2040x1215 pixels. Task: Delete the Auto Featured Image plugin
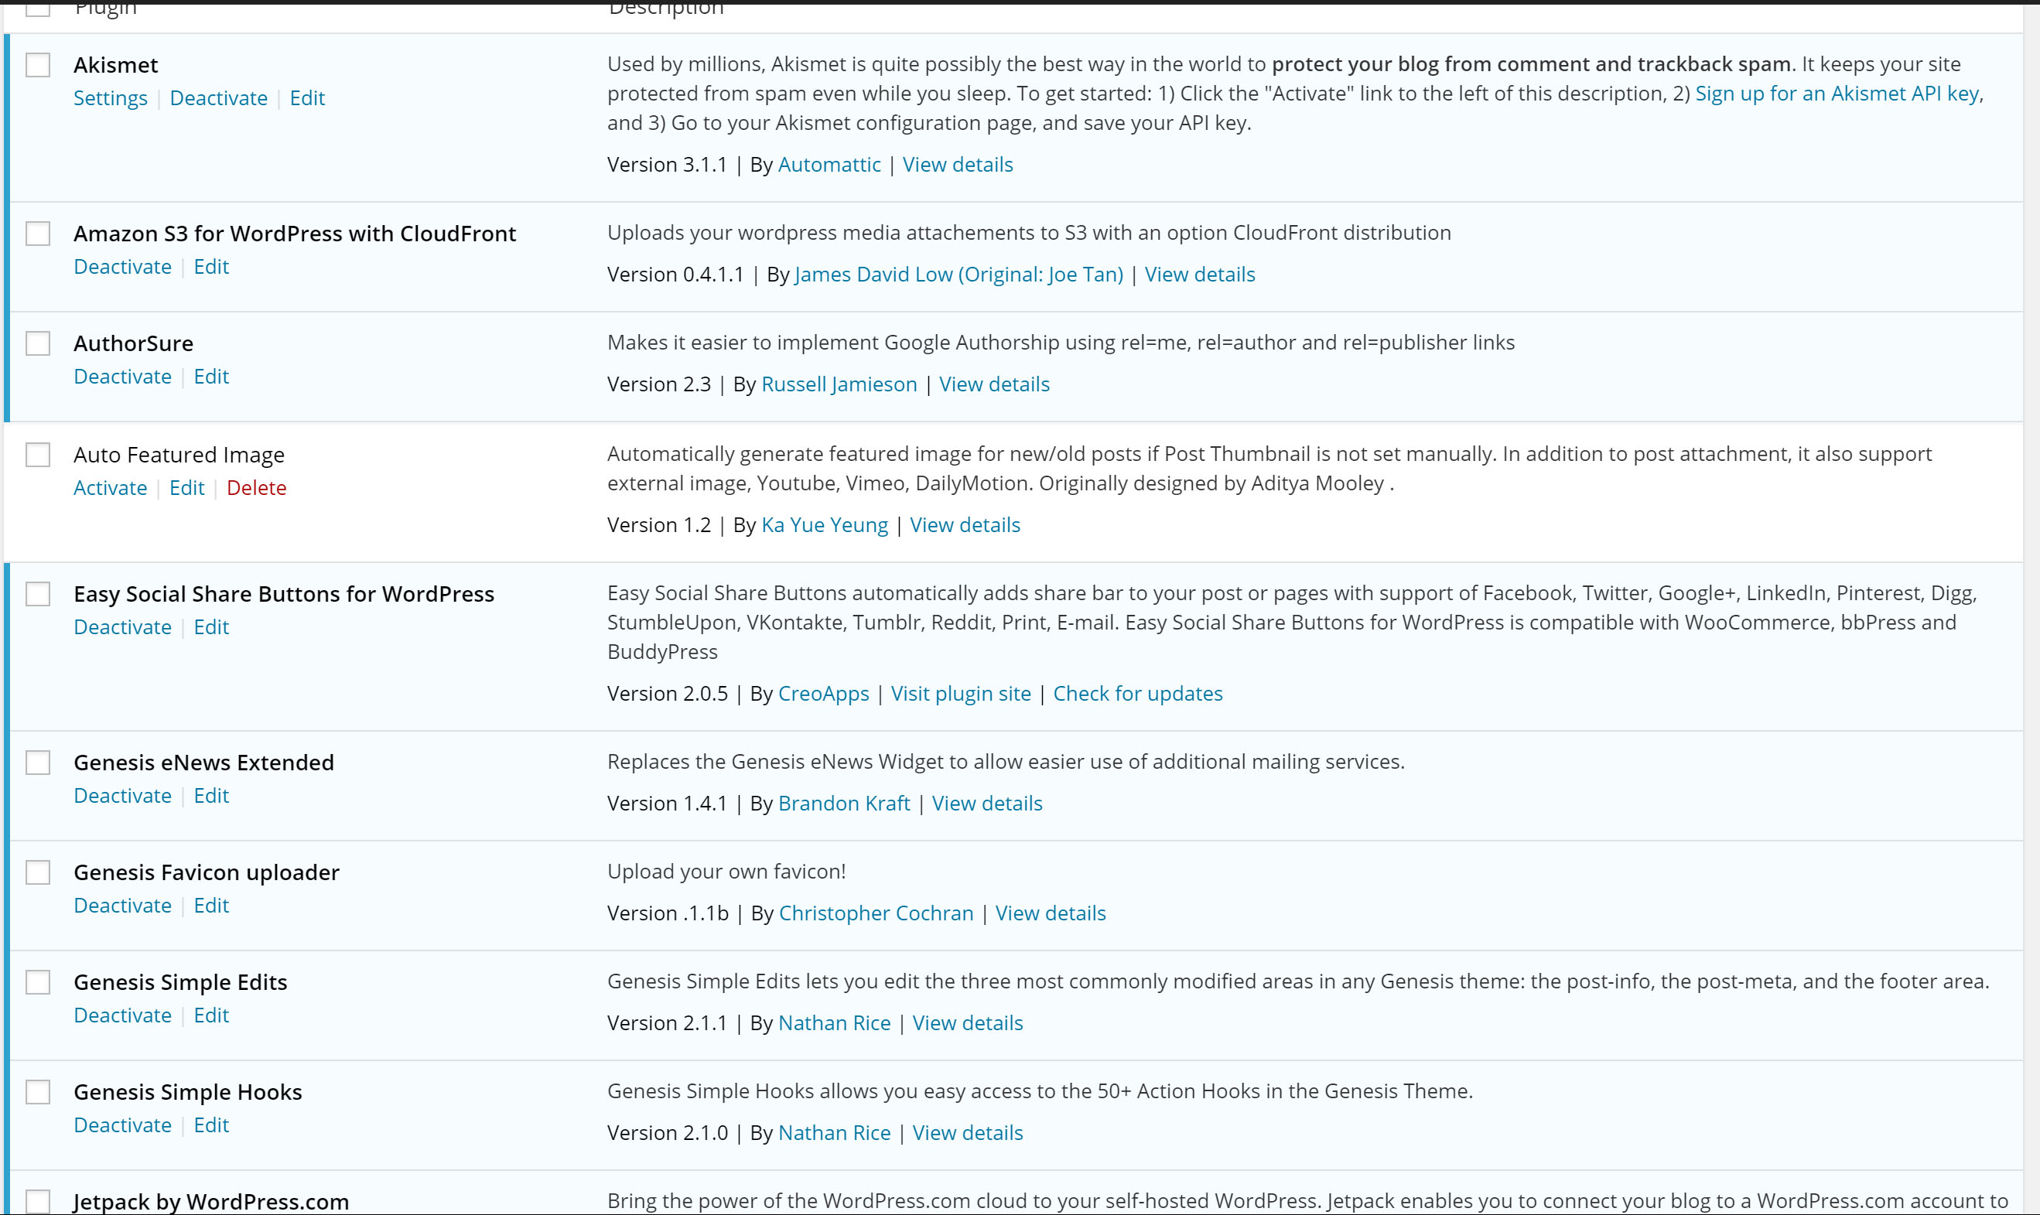point(256,488)
